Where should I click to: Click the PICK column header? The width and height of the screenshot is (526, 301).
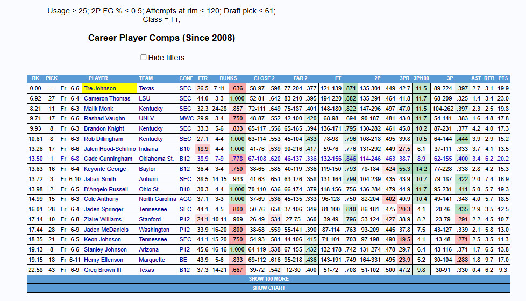pos(52,78)
